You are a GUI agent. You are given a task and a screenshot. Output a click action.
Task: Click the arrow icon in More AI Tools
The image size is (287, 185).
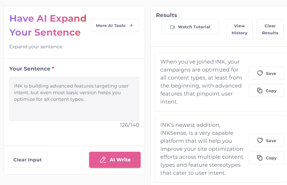(131, 26)
